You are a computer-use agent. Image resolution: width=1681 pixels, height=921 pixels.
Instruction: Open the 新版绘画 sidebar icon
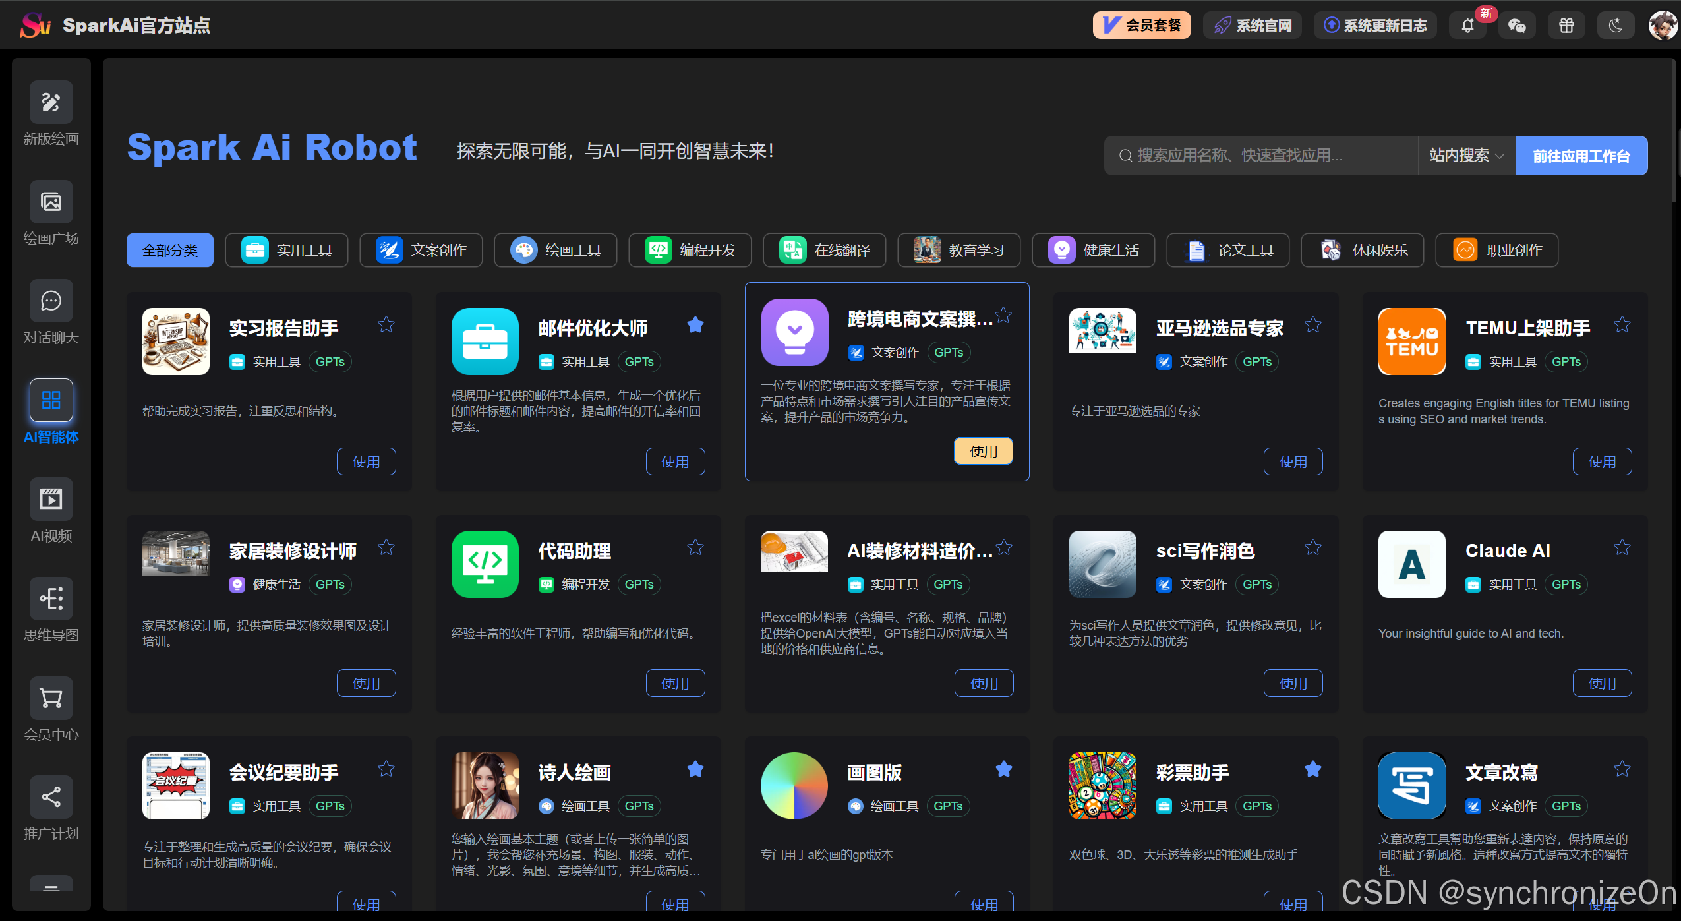pyautogui.click(x=51, y=102)
